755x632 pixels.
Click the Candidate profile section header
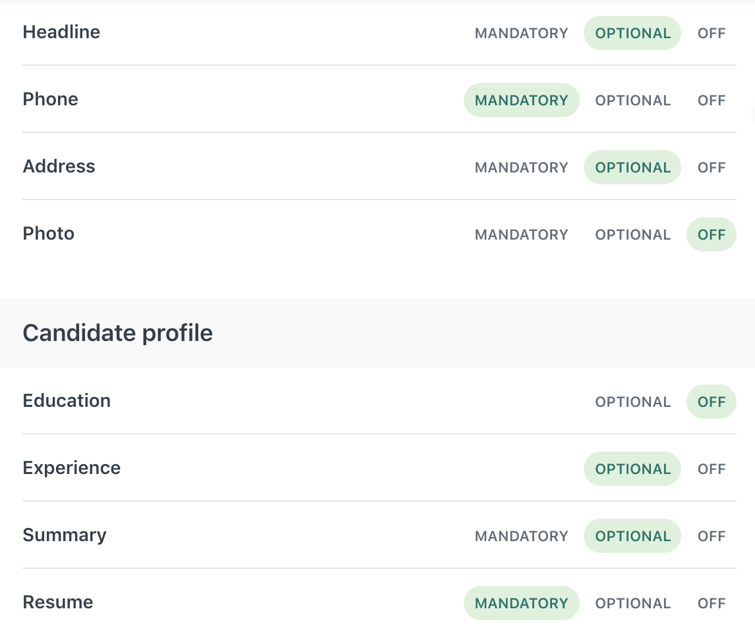117,333
